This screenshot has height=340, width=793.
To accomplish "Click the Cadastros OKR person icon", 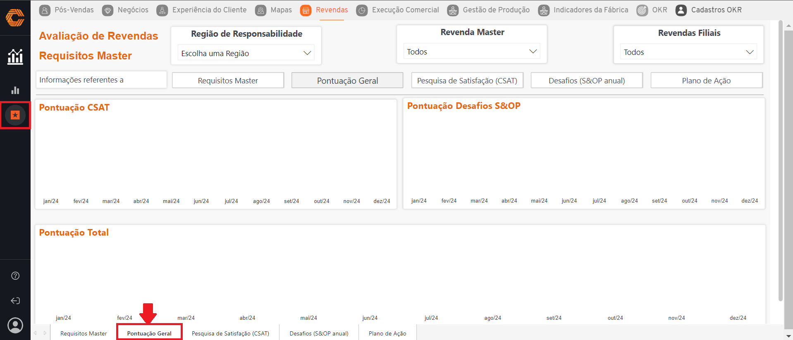I will (x=681, y=10).
